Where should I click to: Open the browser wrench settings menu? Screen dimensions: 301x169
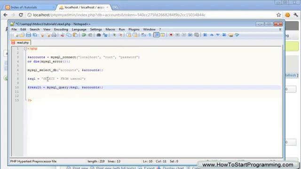296,15
